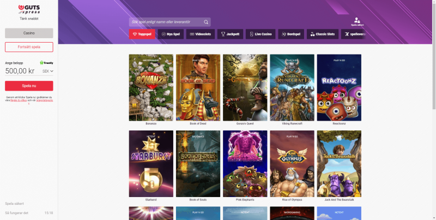Open the Starburst game thumbnail
Image resolution: width=436 pixels, height=220 pixels.
tap(151, 164)
